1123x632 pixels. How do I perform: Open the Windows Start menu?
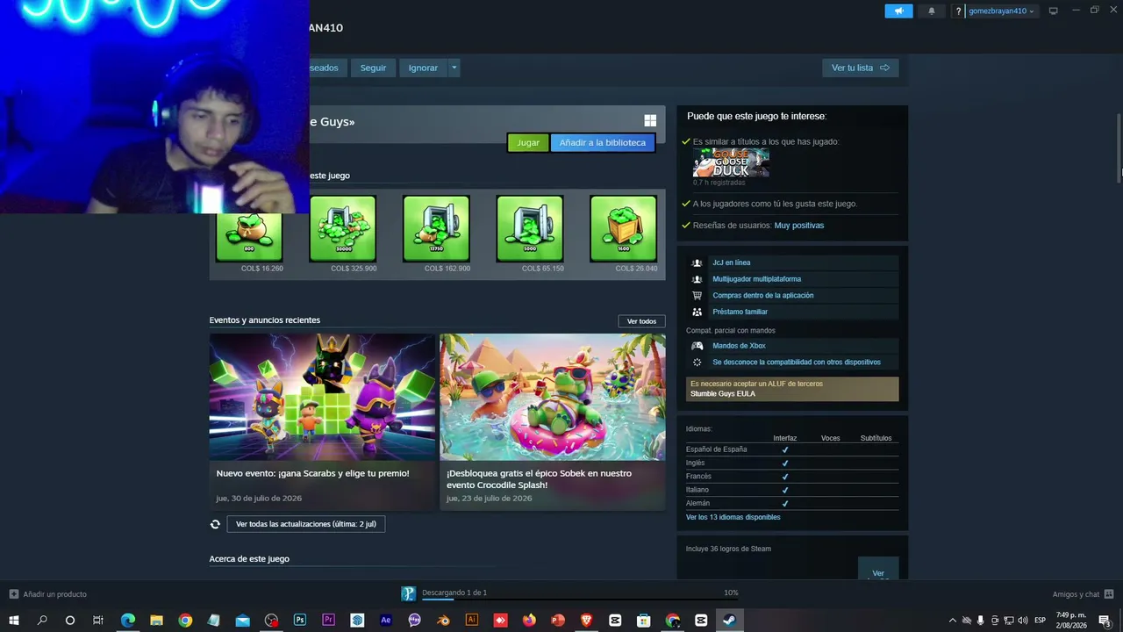(14, 620)
